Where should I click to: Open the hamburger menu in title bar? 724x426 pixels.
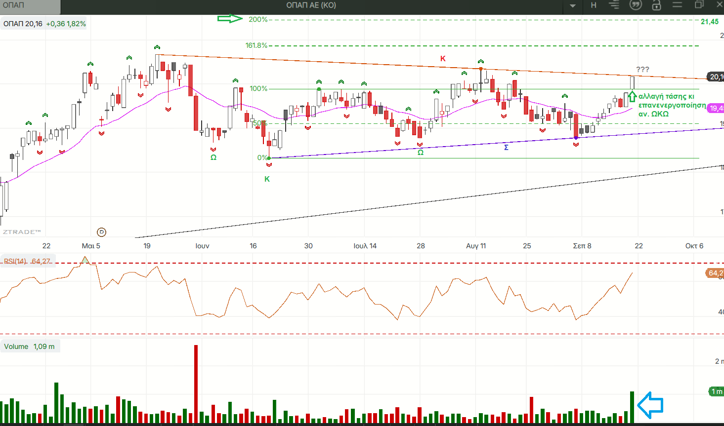point(677,5)
